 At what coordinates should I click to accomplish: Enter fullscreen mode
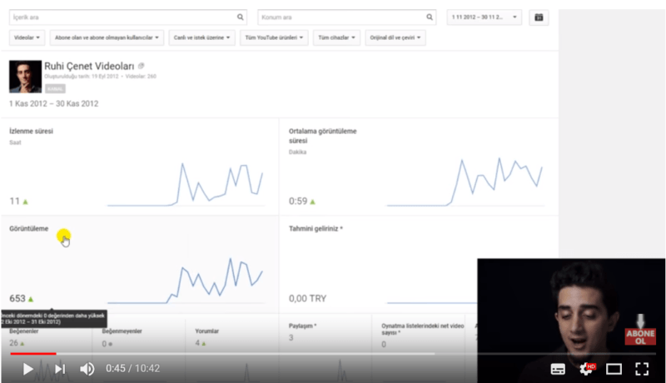pyautogui.click(x=642, y=369)
